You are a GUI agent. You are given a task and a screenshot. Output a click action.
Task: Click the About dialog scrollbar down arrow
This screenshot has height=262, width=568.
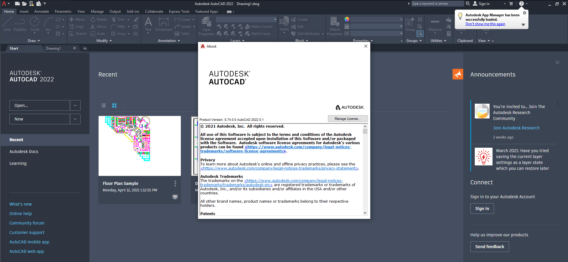pos(365,213)
